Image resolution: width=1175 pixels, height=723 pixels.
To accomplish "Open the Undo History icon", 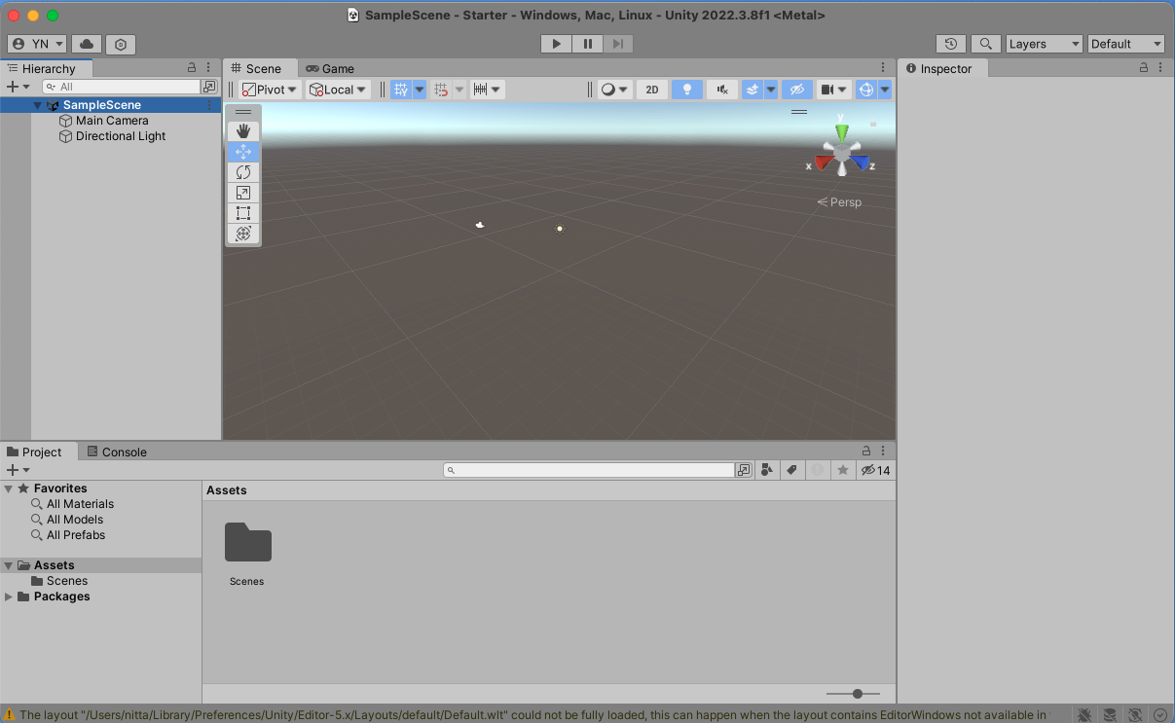I will point(951,44).
